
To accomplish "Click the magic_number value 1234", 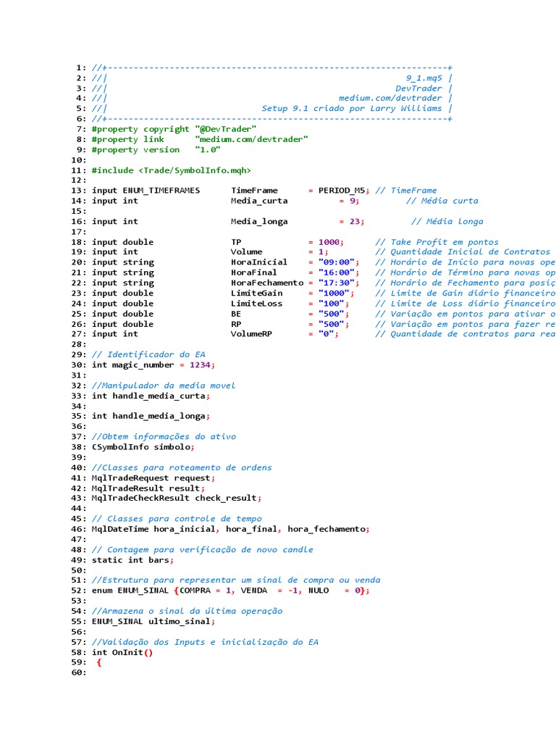I will [200, 365].
